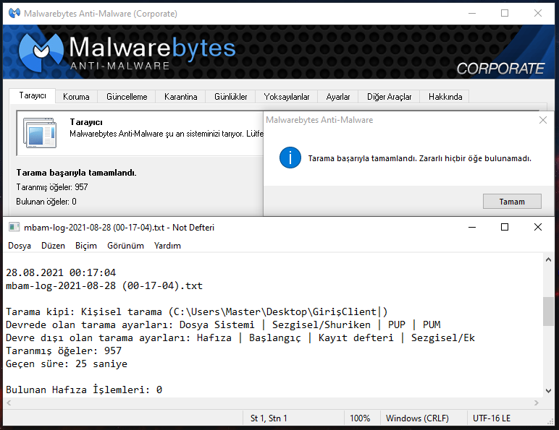Click the 'St 1, Stn 1' status bar entry
559x430 pixels.
click(269, 418)
